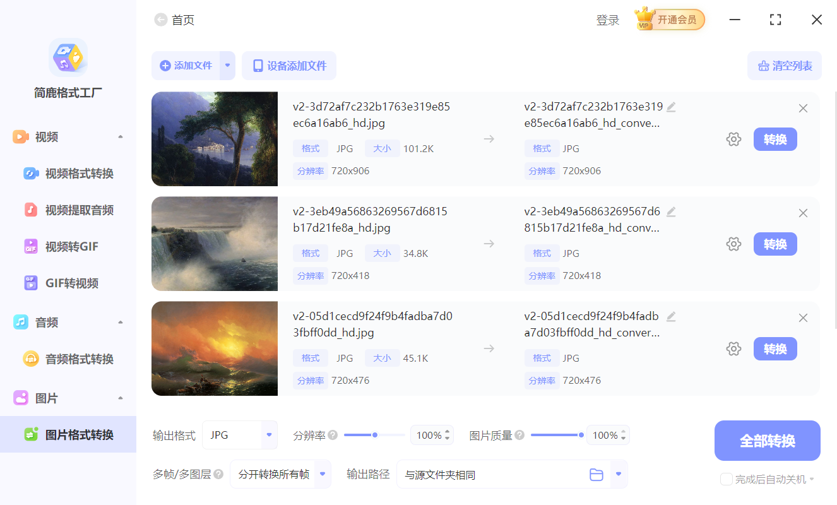This screenshot has width=837, height=505.
Task: Open the 添加文件 dropdown arrow
Action: pos(227,66)
